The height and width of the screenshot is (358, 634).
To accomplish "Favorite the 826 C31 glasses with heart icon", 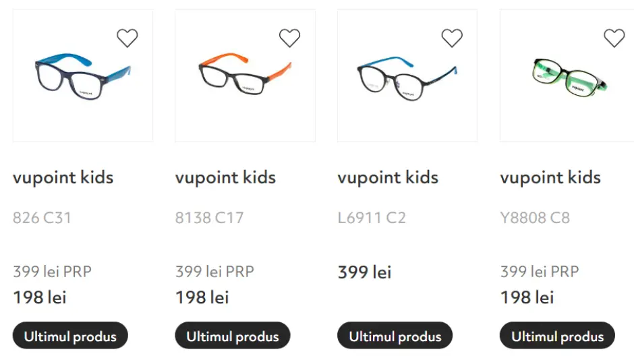I will coord(127,38).
